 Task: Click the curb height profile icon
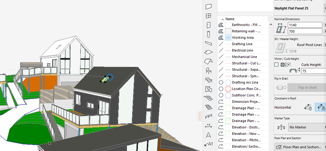pos(295,71)
